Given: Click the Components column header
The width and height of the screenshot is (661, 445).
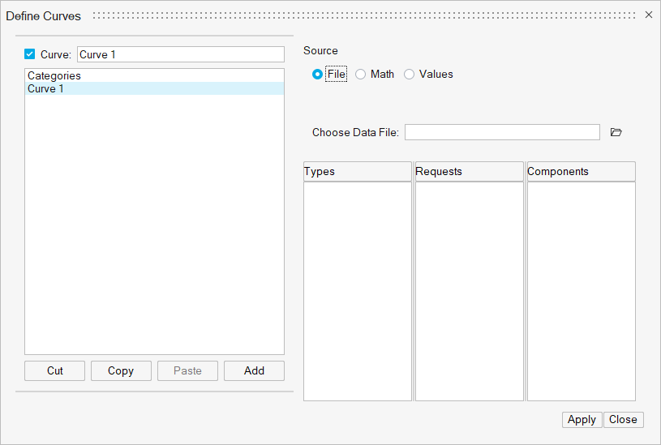Looking at the screenshot, I should click(581, 172).
